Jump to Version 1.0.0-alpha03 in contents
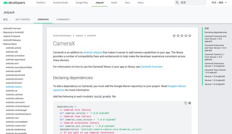 [215, 76]
